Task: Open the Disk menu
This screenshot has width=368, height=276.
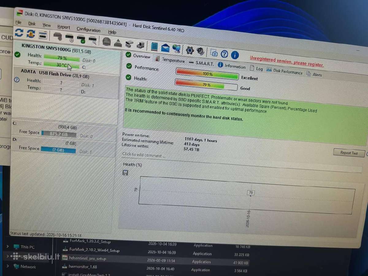Action: (32, 24)
